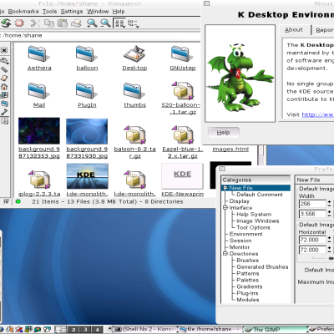Collapse the New File category in Preferences
The height and width of the screenshot is (334, 334).
click(x=225, y=188)
